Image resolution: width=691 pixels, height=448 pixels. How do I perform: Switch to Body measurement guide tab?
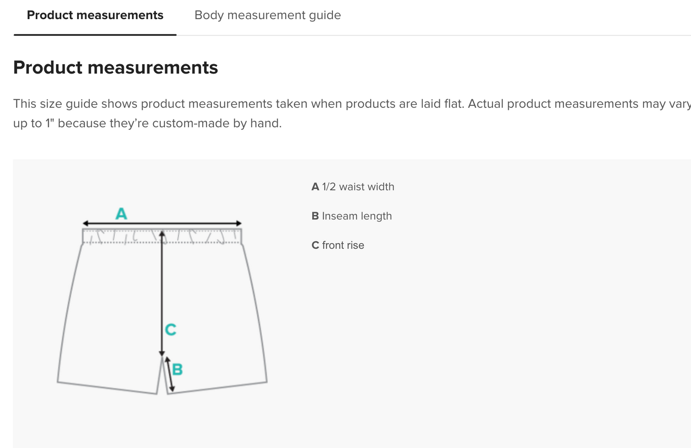267,15
